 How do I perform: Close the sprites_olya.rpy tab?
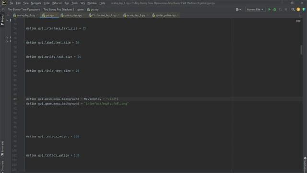coord(84,15)
